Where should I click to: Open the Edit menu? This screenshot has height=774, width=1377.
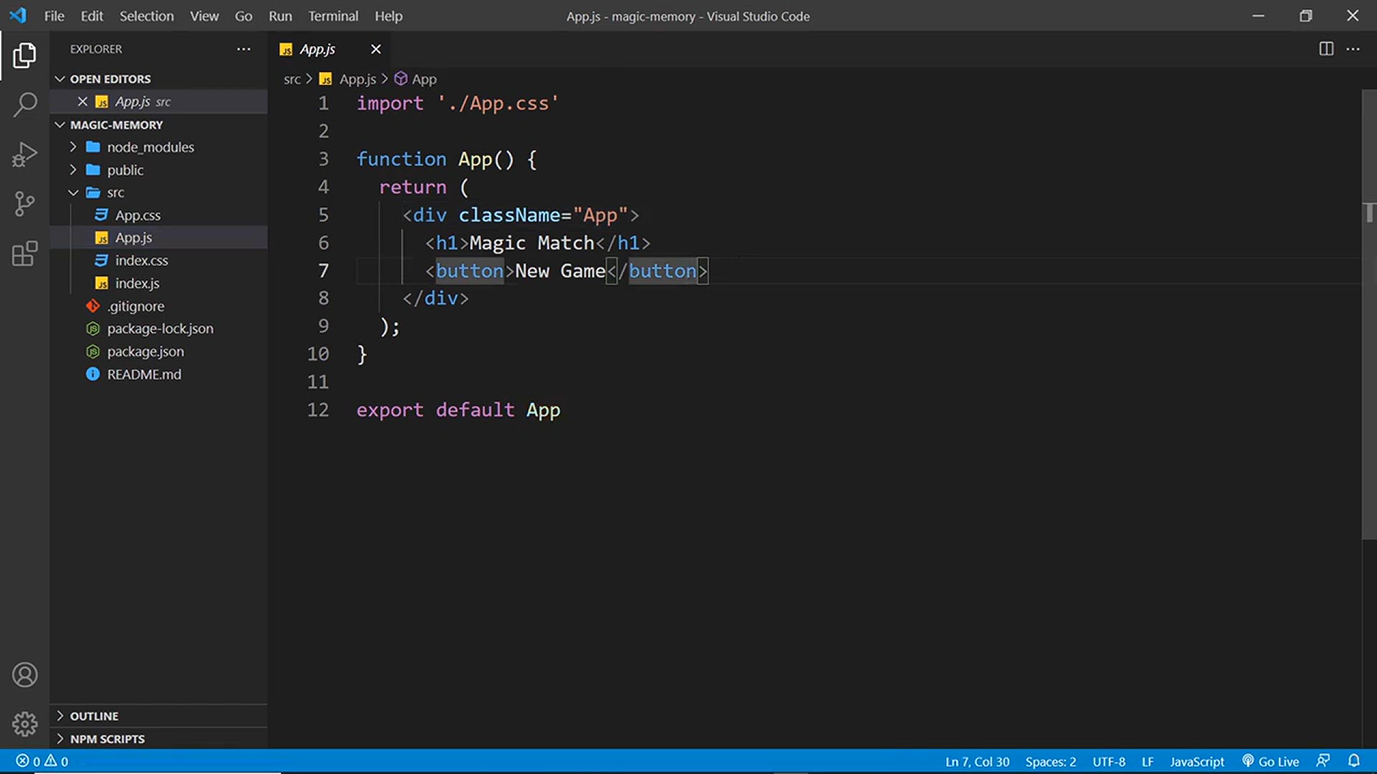tap(92, 16)
